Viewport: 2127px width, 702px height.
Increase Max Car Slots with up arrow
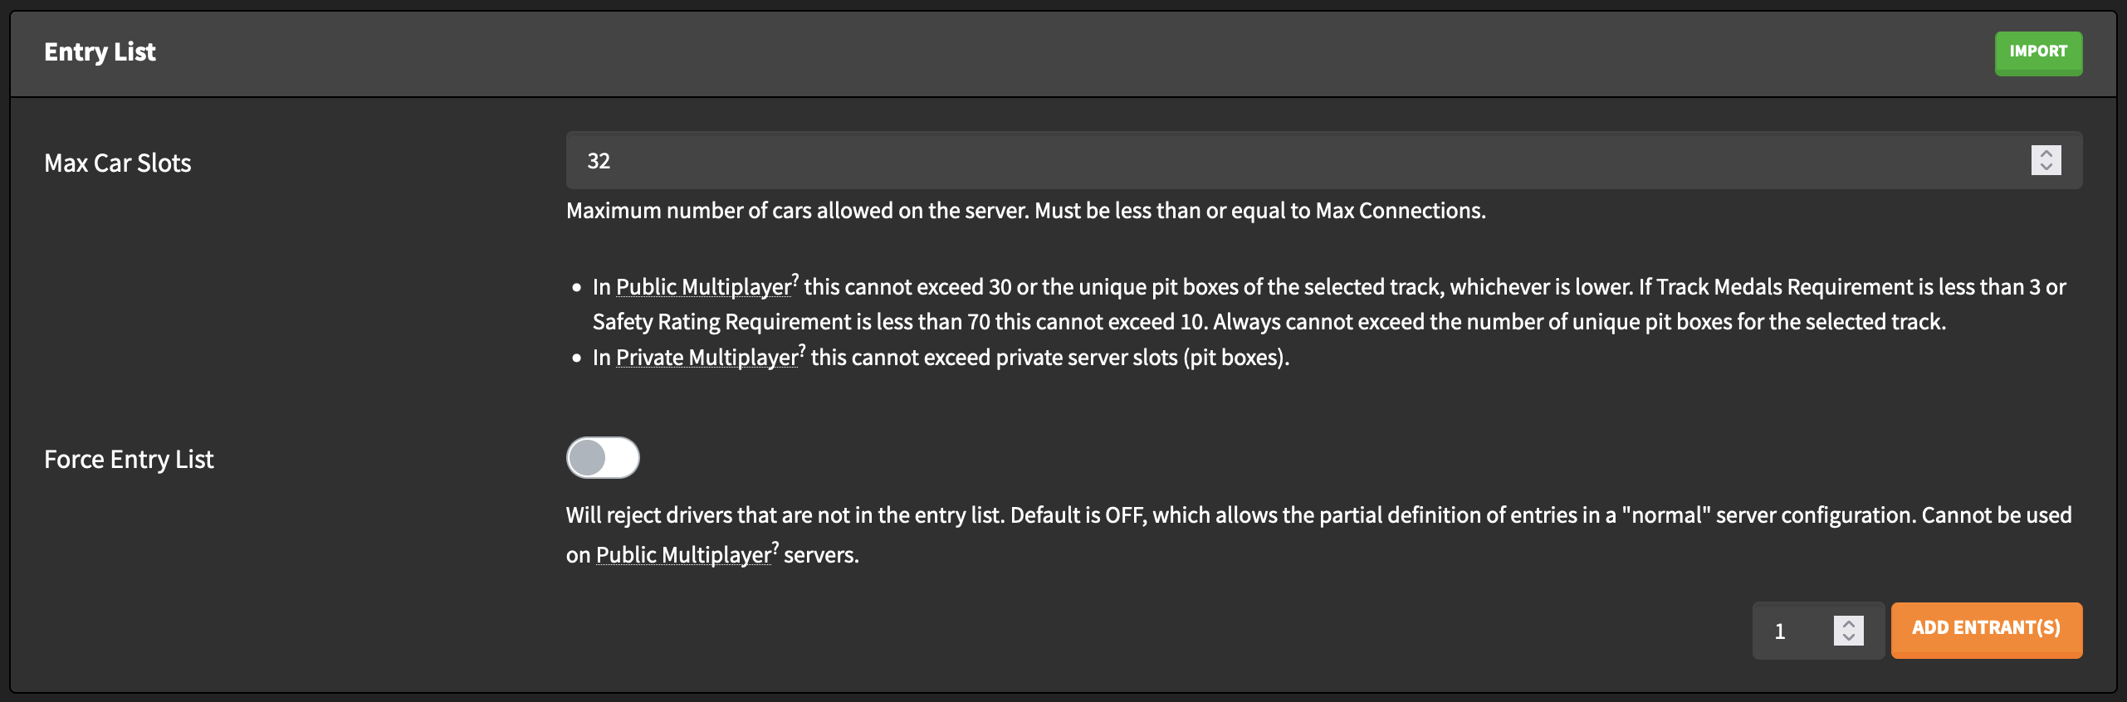coord(2046,154)
